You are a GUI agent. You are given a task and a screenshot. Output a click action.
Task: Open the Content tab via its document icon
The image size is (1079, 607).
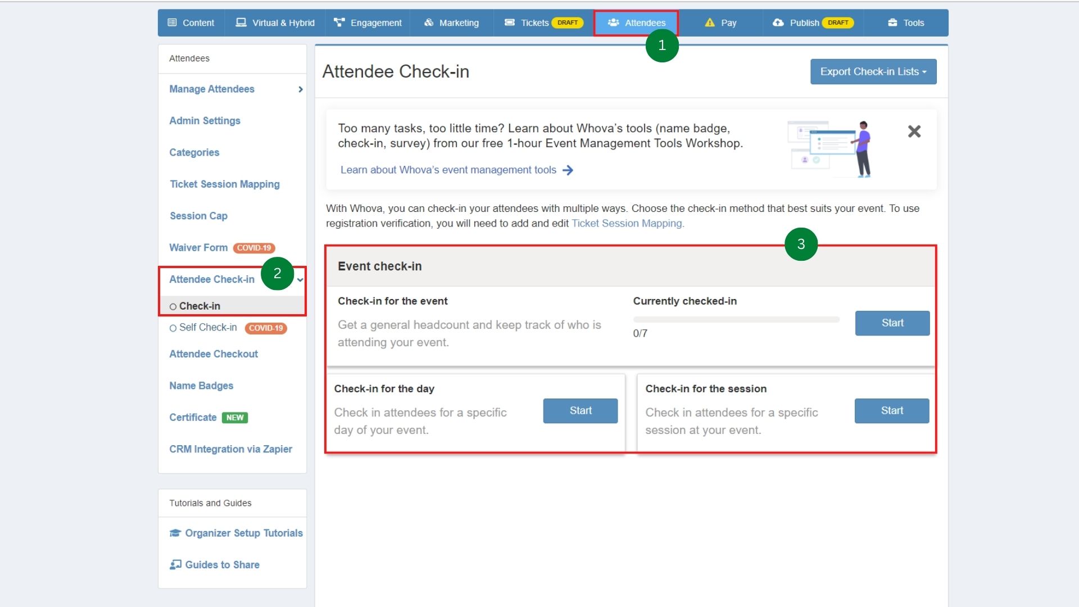pos(173,22)
